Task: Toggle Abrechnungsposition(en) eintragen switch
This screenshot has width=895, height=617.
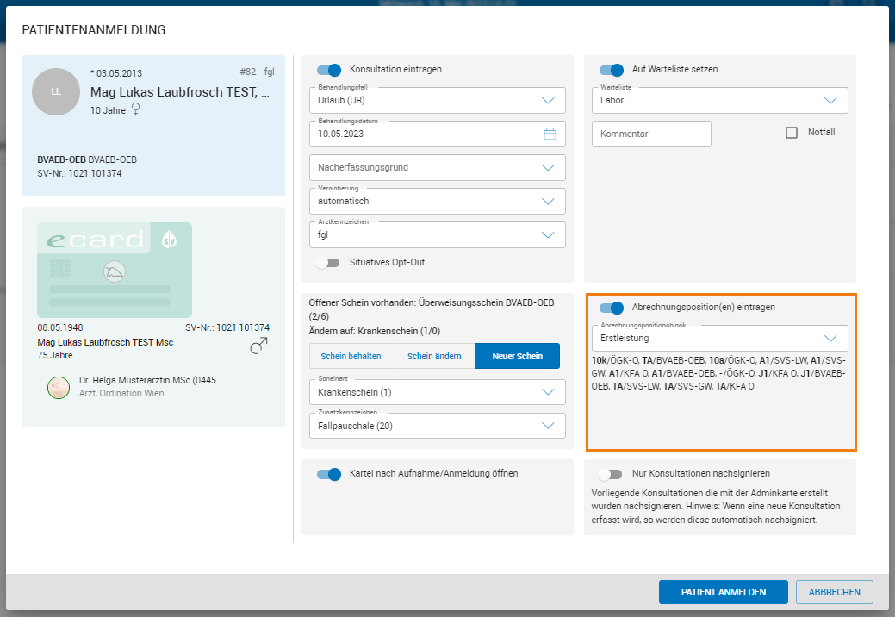Action: (x=612, y=308)
